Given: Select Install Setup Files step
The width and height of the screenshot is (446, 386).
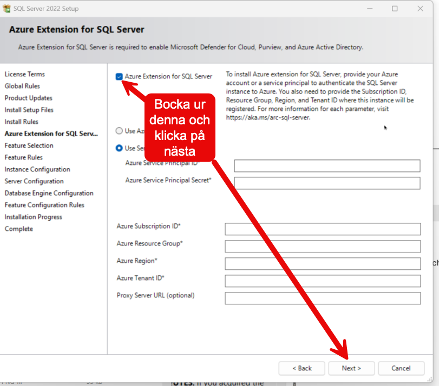Looking at the screenshot, I should tap(29, 110).
